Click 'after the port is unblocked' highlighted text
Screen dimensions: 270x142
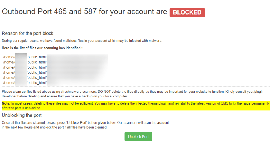(x=21, y=108)
